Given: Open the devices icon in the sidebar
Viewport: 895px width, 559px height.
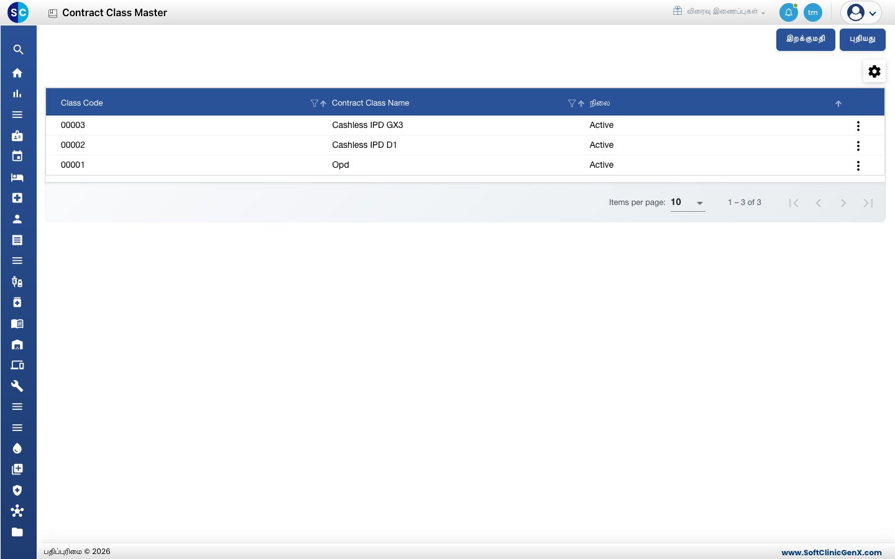Looking at the screenshot, I should [17, 365].
